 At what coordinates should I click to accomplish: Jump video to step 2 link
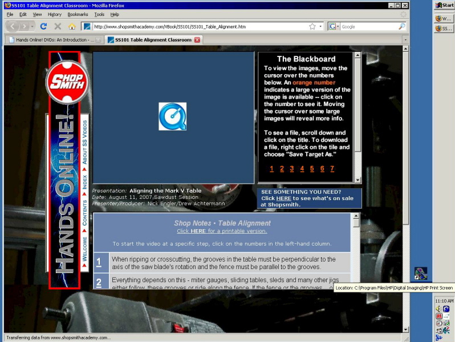99,282
